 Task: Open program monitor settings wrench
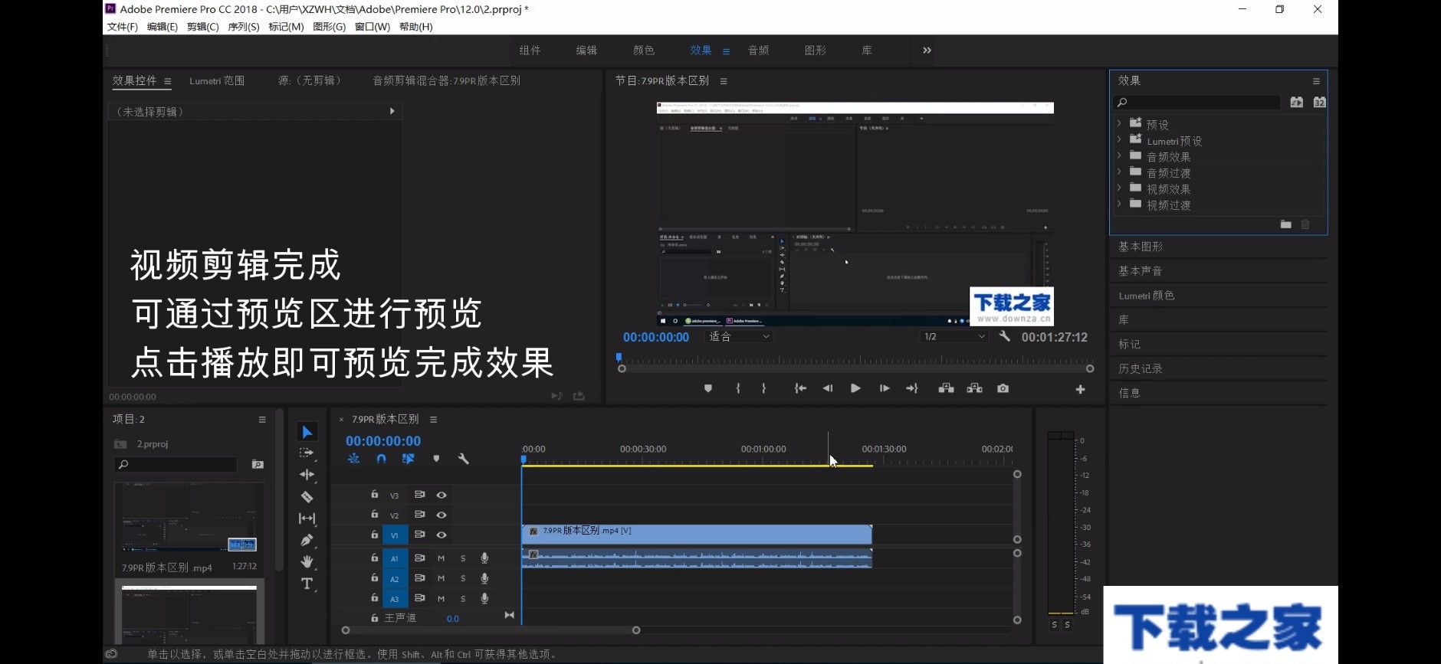click(x=1004, y=336)
